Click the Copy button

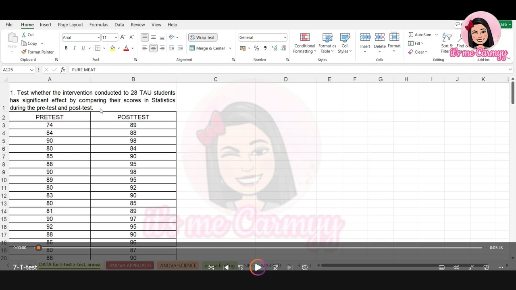[29, 43]
